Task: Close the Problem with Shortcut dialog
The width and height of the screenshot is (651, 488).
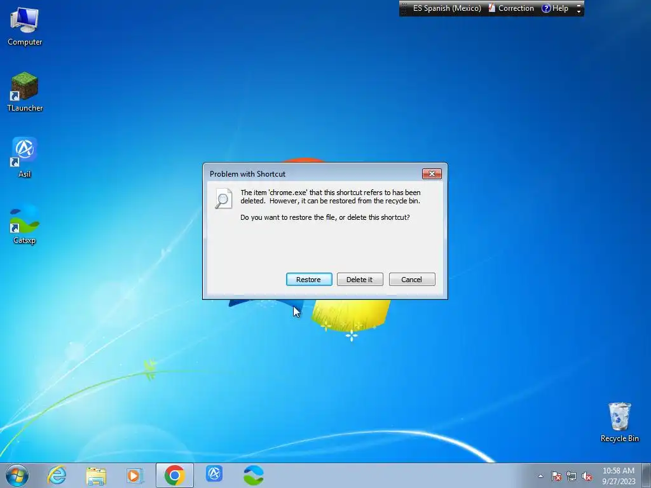Action: 432,173
